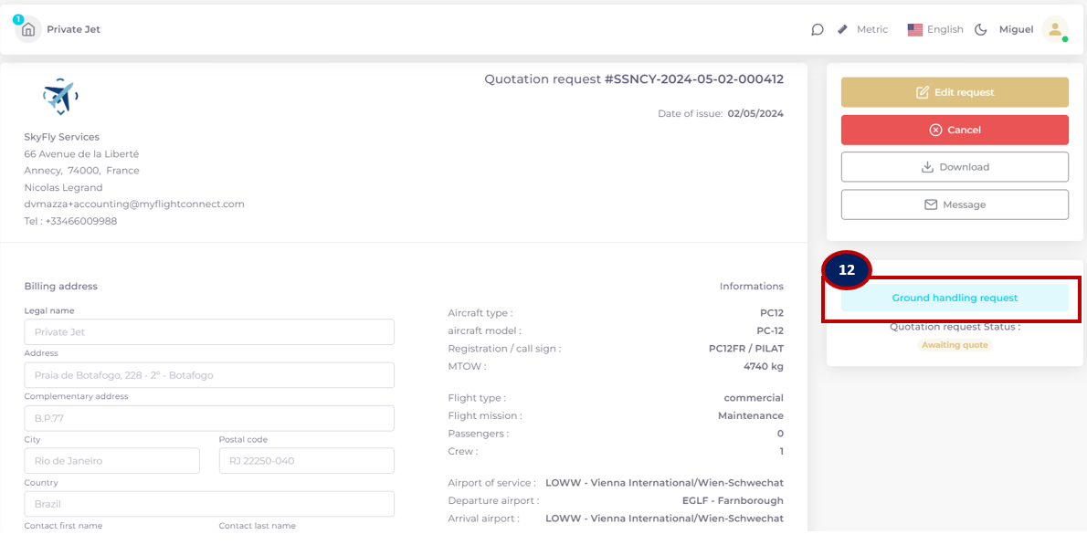Select the City input field
The width and height of the screenshot is (1087, 545).
click(111, 461)
